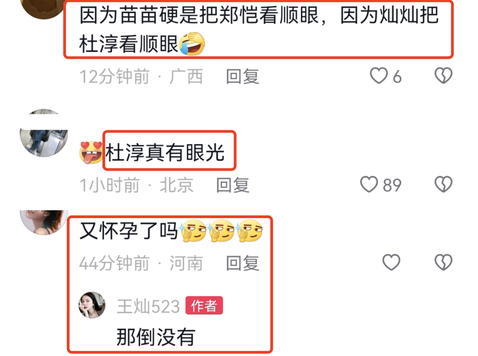This screenshot has height=356, width=478.
Task: Reply to the 12分钟前 广西 comment
Action: click(x=242, y=76)
